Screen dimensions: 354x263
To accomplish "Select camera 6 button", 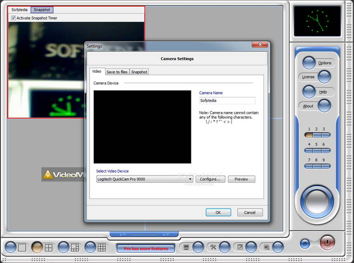I will pyautogui.click(x=326, y=151).
